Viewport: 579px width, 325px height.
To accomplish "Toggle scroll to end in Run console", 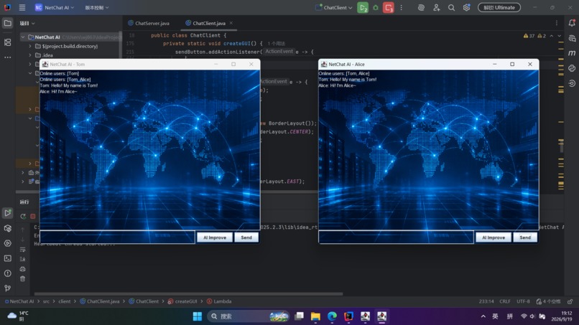I will 22,259.
